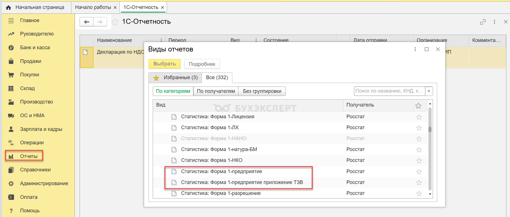Sort report list by Вид column header
This screenshot has width=510, height=217.
click(x=248, y=105)
